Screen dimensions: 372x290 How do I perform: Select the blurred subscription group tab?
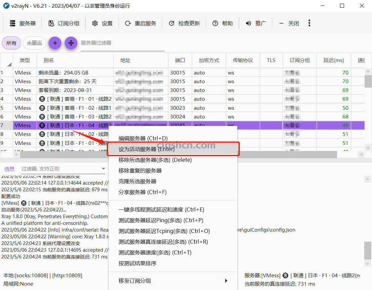pyautogui.click(x=34, y=43)
